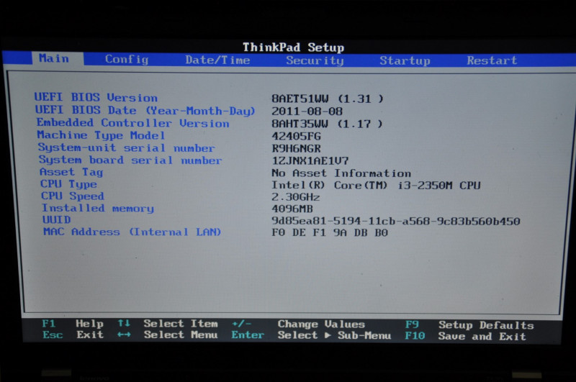Click the ThinkPad Setup title
Viewport: 576px width, 382px height.
[293, 47]
